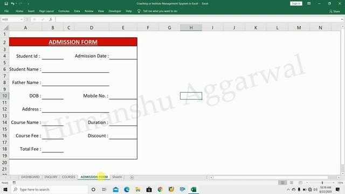The image size is (345, 194).
Task: Click the Select All corner triangle
Action: (x=6, y=27)
